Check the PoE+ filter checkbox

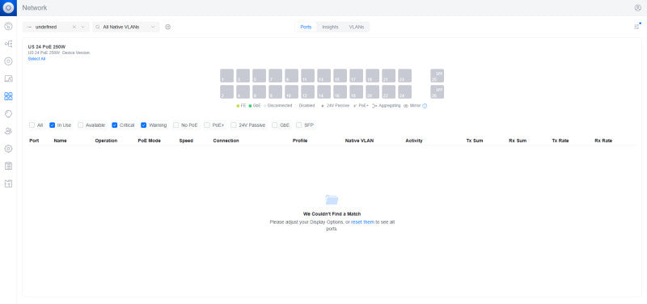(x=207, y=125)
